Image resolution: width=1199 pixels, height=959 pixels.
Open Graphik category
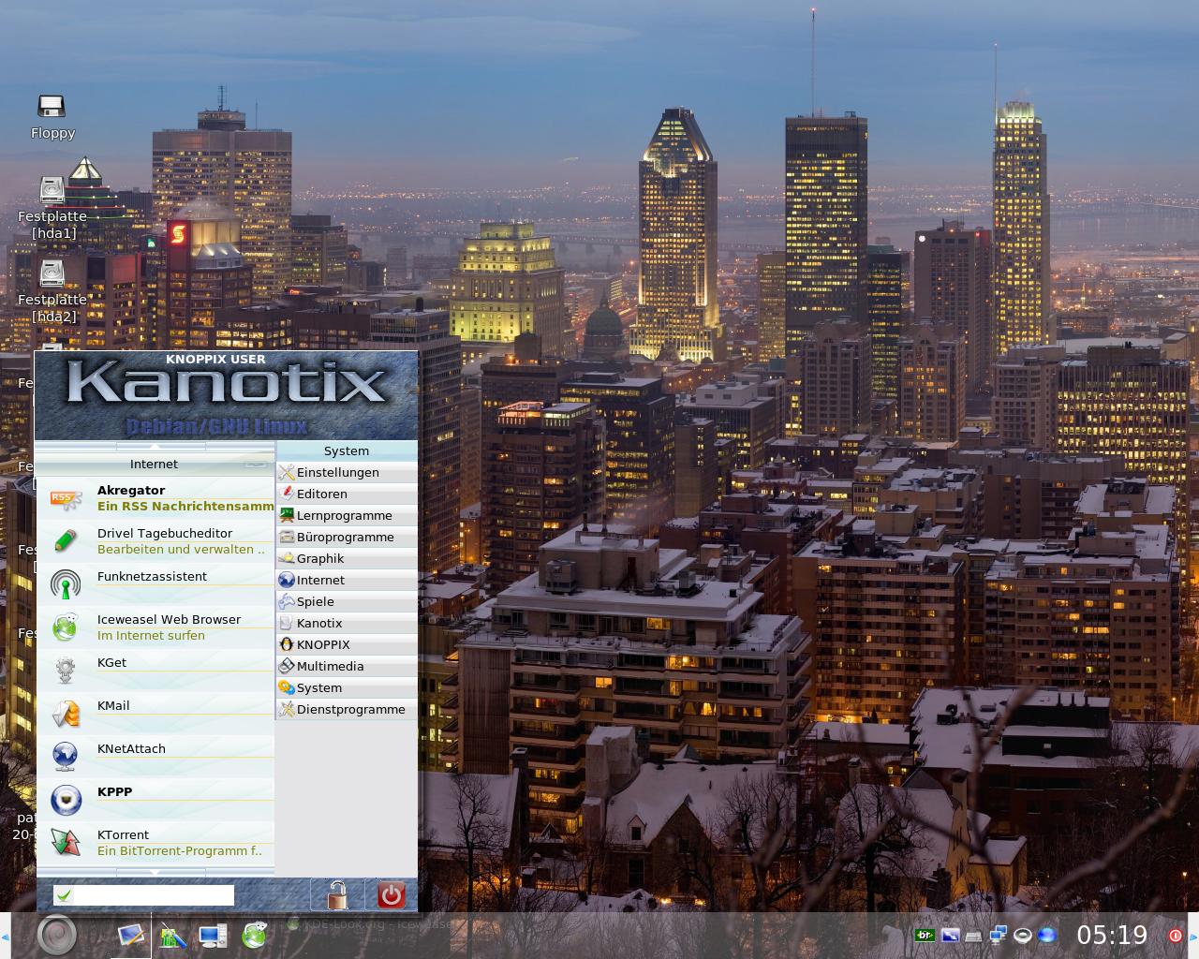(x=347, y=559)
